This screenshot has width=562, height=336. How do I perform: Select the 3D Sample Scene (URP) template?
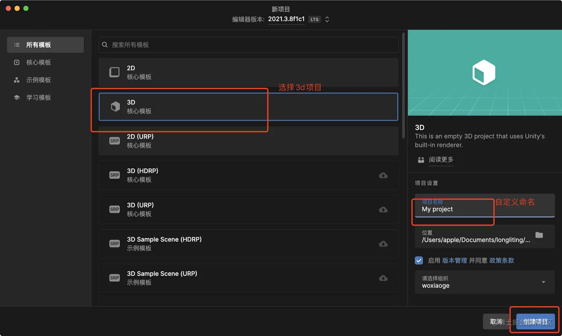point(248,278)
